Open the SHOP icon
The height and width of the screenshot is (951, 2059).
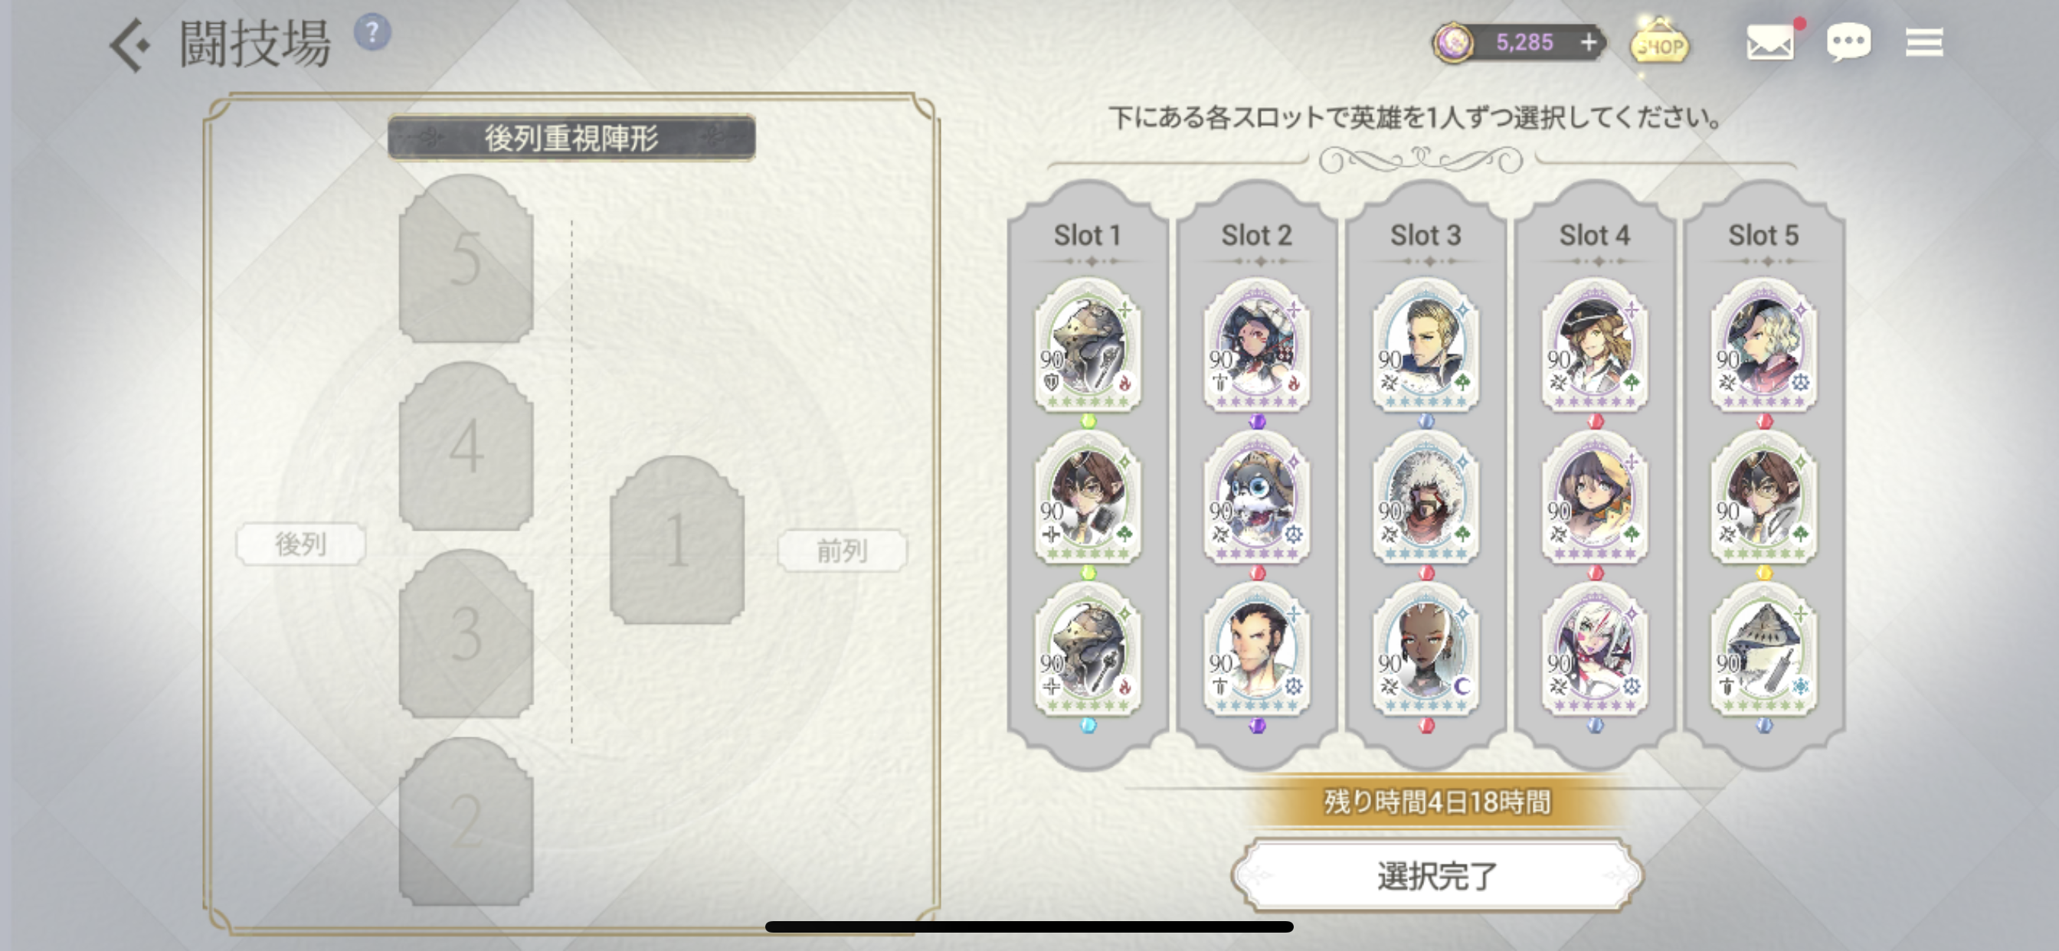[1659, 44]
